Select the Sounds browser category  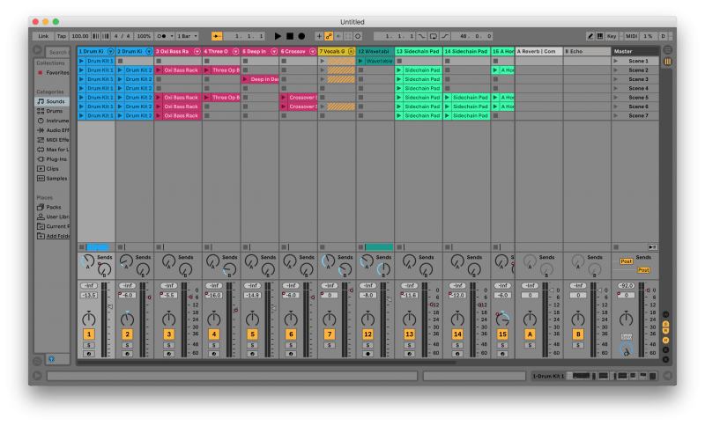52,101
